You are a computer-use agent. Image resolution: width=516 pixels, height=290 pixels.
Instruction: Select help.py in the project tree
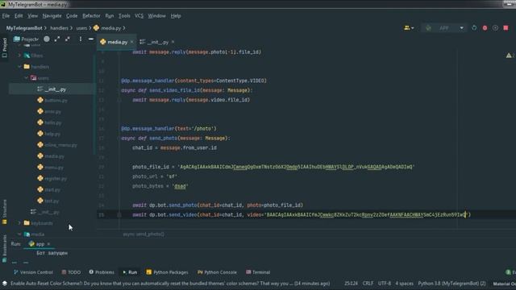[x=48, y=134]
